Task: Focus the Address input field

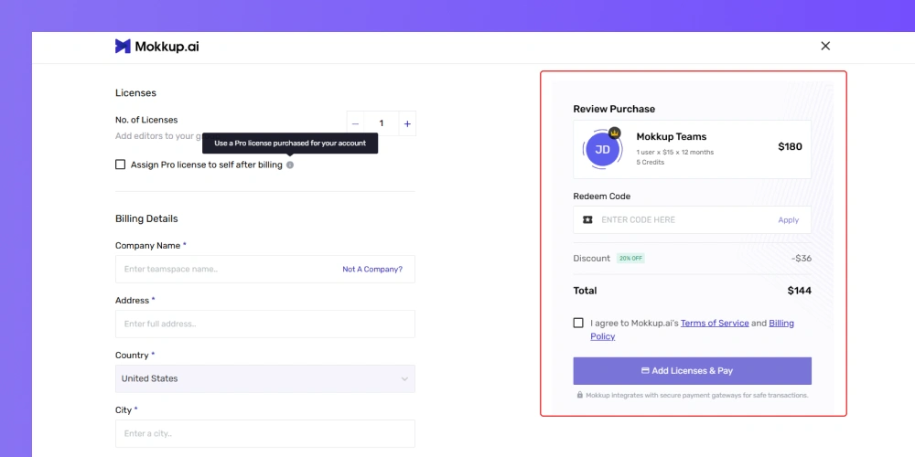Action: [265, 324]
